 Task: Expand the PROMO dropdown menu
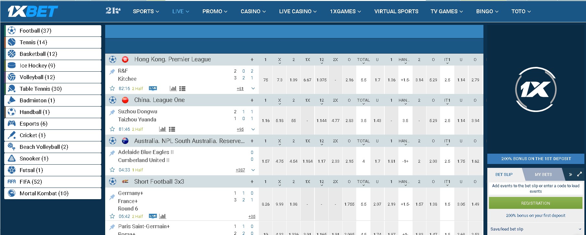[x=215, y=11]
